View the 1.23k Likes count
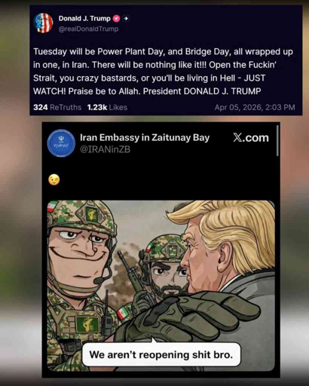The image size is (309, 386). (x=107, y=107)
